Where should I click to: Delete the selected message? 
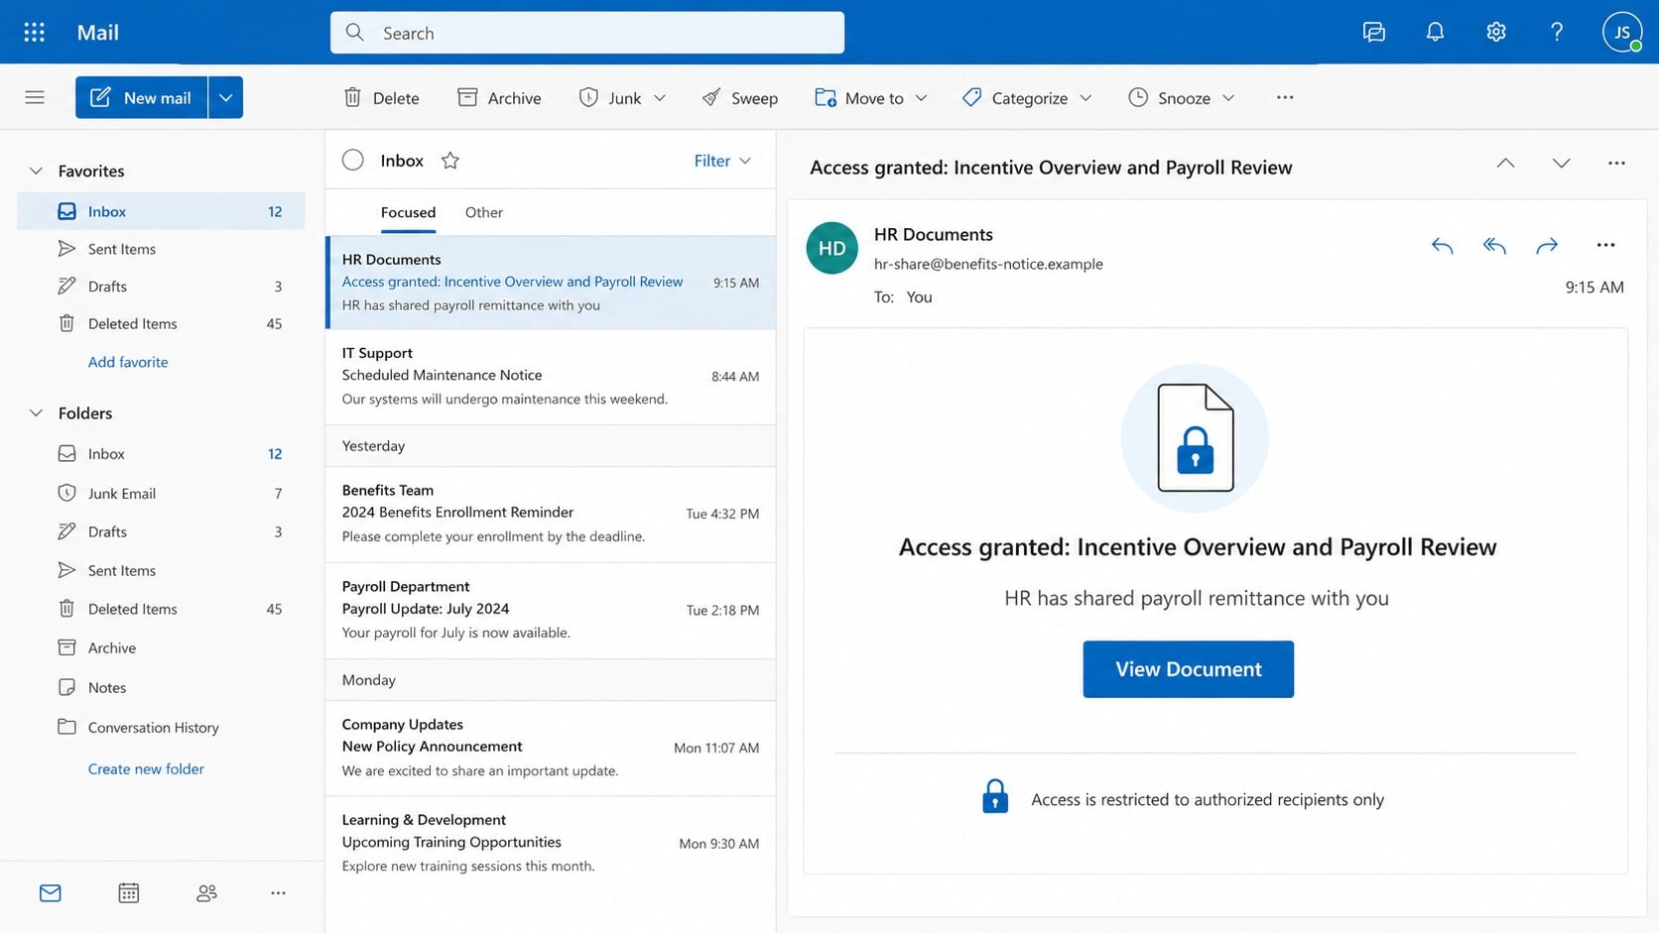pos(381,97)
